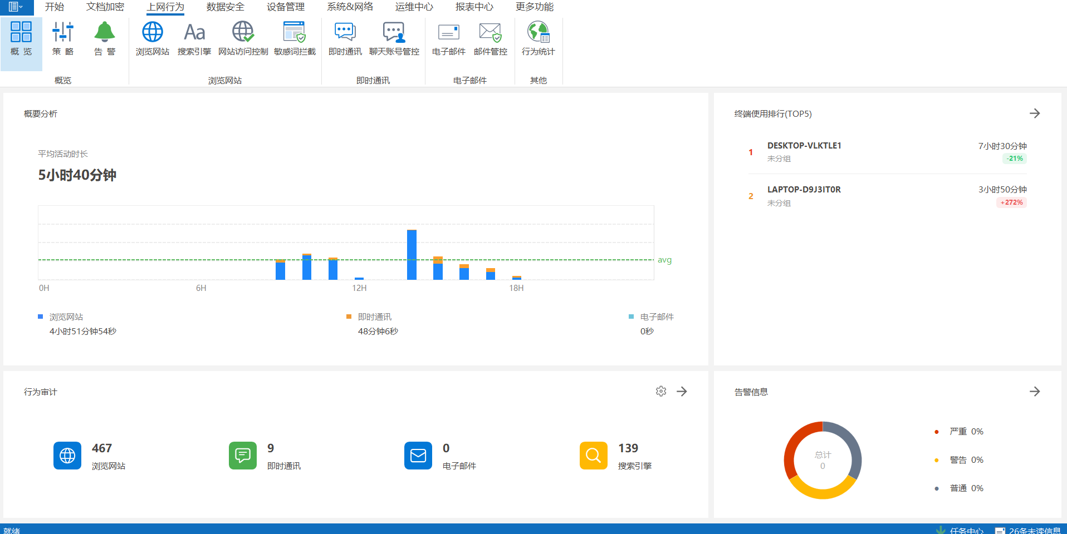Click the 7小时30分钟 usage time

1002,146
